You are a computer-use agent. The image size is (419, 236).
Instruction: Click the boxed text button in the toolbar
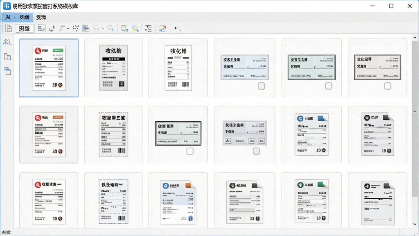click(x=24, y=28)
